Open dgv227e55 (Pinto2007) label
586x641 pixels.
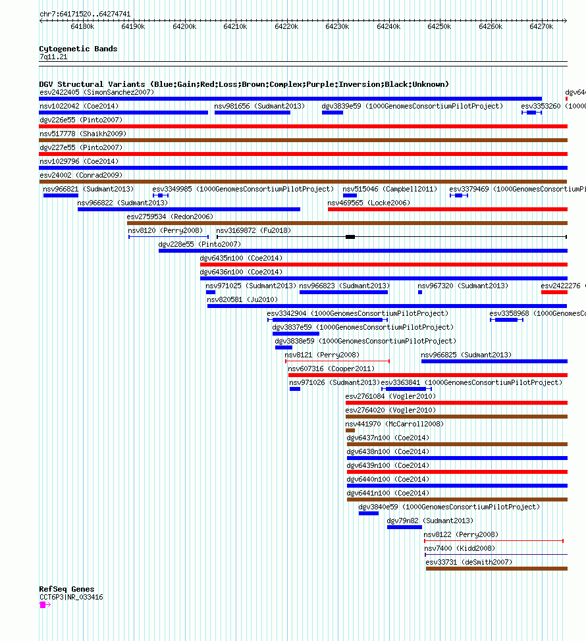click(81, 147)
